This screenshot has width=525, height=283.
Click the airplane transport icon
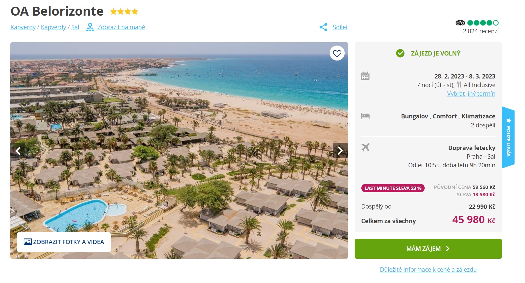(365, 147)
